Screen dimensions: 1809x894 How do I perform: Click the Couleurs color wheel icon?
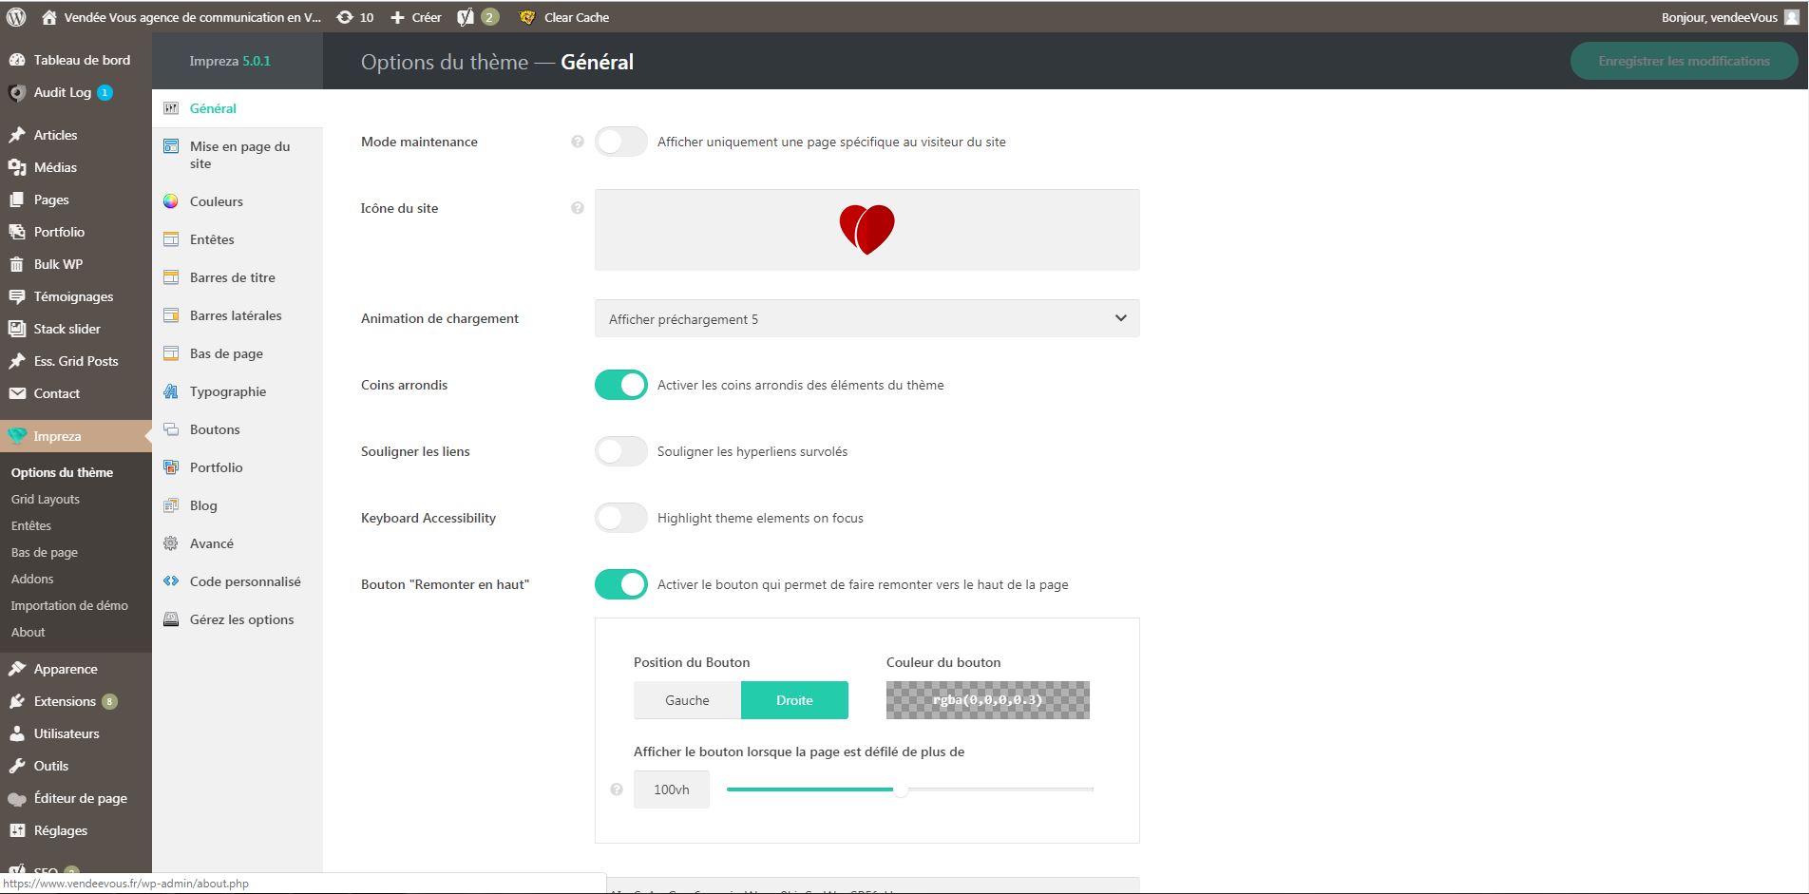(171, 201)
